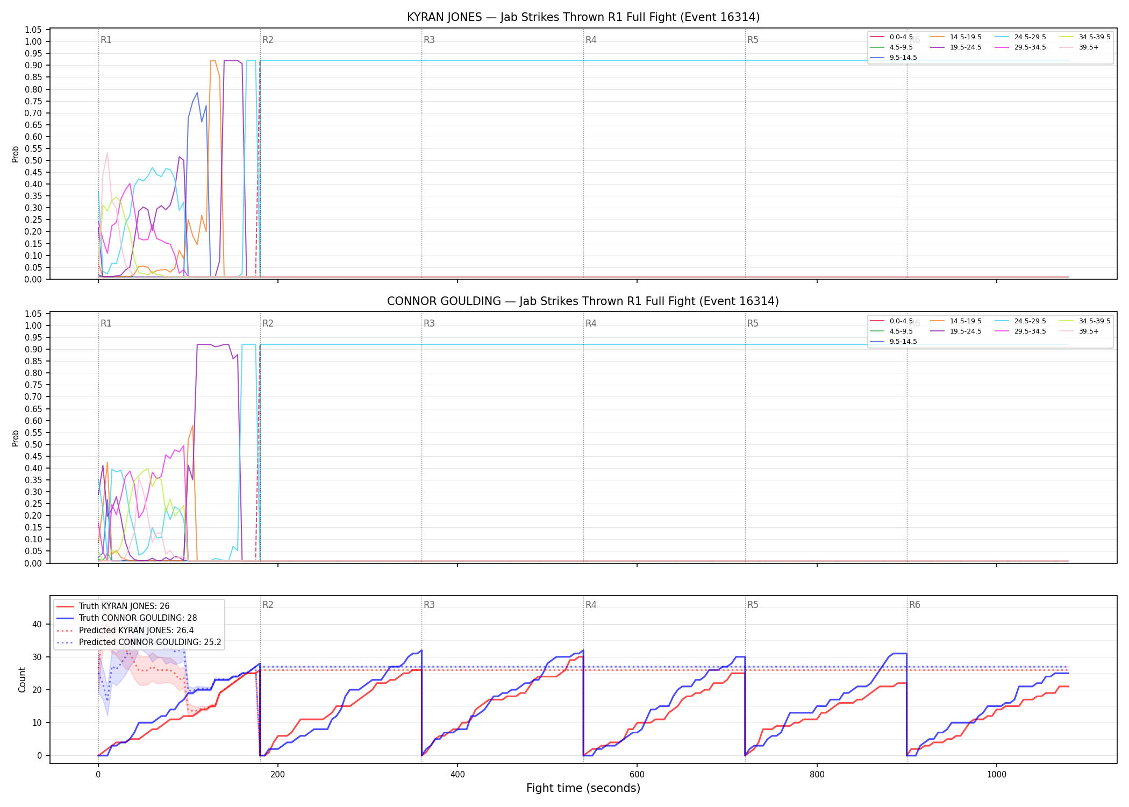The width and height of the screenshot is (1129, 807).
Task: Click the Count y-axis label
Action: coord(22,679)
